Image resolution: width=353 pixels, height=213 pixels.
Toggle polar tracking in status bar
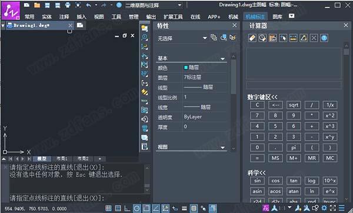pos(137,208)
